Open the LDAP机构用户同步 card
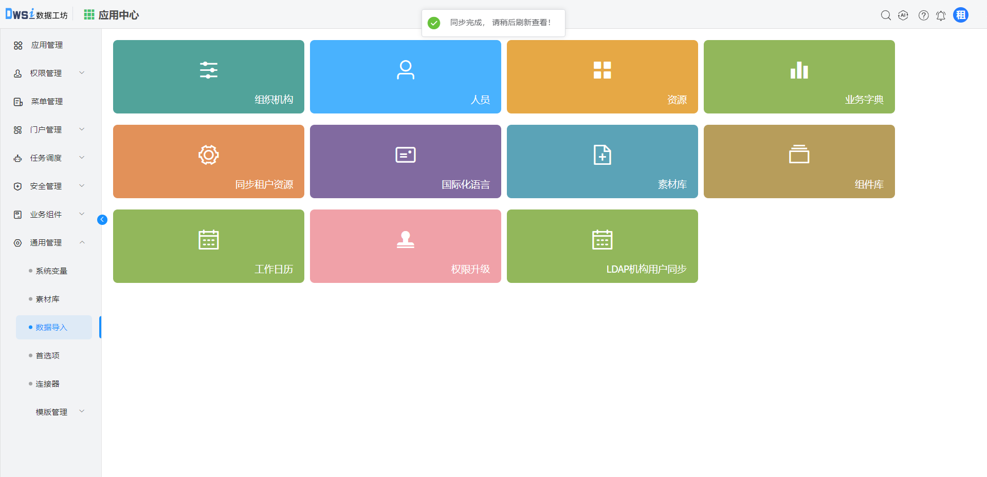 [602, 246]
